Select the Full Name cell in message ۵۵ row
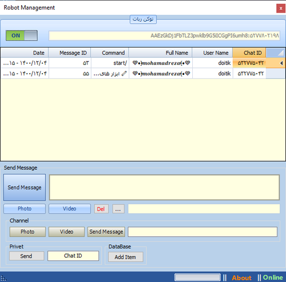 [x=161, y=73]
